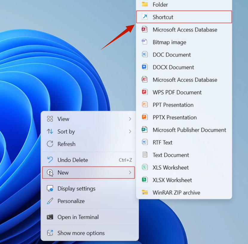
Task: Click the icon of the first Microsoft Access Database entry
Action: click(145, 29)
